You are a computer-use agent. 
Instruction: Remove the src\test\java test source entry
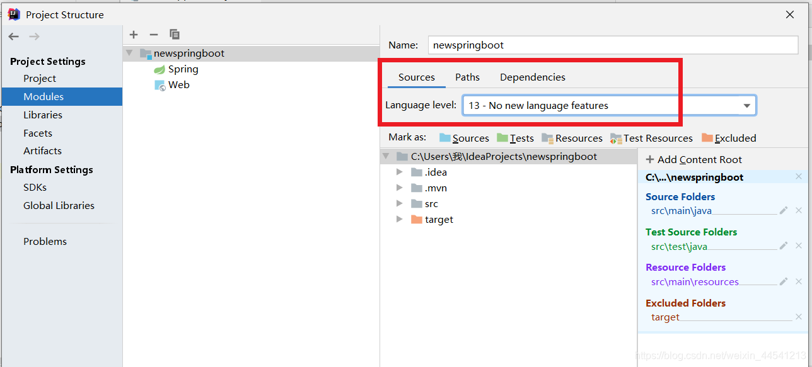[x=799, y=246]
